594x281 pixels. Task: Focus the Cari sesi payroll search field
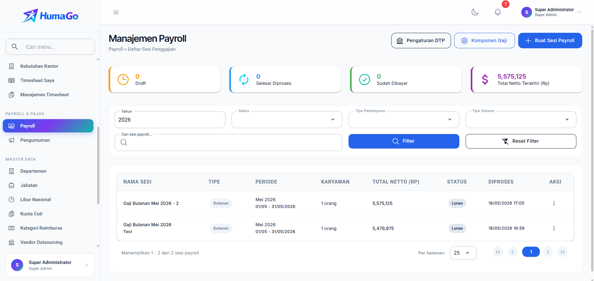point(228,142)
